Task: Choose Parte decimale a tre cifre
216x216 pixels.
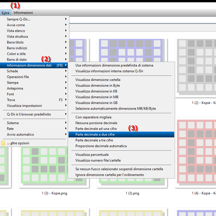Action: point(121,140)
